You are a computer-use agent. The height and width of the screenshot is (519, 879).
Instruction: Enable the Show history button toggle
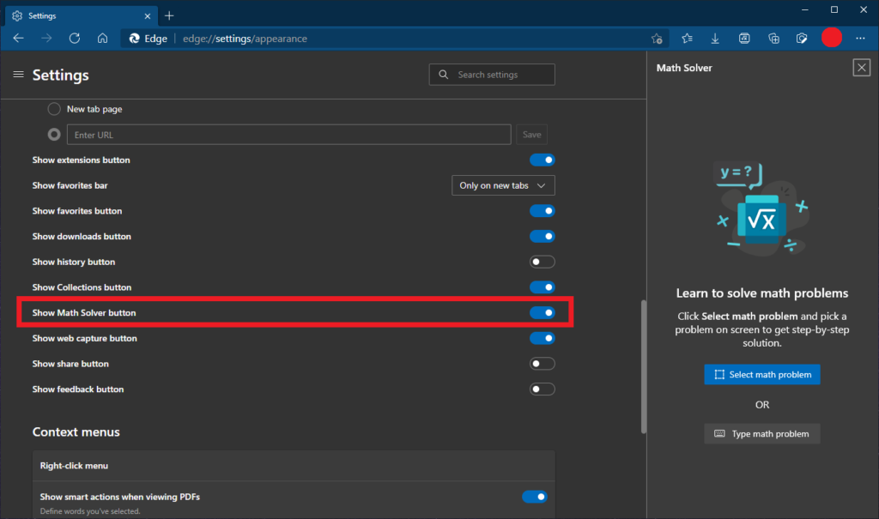click(x=542, y=261)
